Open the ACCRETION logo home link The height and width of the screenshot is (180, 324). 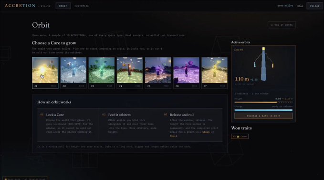20,6
